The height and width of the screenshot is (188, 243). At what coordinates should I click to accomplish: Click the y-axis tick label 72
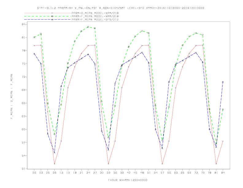click(x=23, y=77)
